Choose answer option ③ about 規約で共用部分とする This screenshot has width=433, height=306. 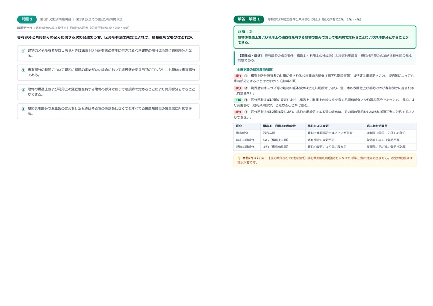108,92
